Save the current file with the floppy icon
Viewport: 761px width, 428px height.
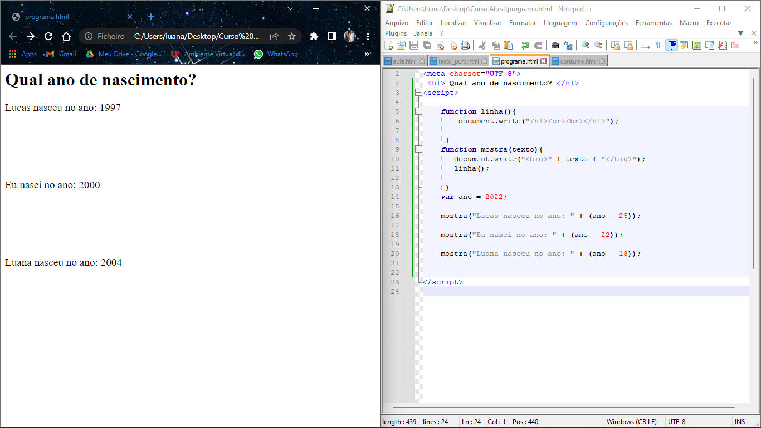click(414, 45)
